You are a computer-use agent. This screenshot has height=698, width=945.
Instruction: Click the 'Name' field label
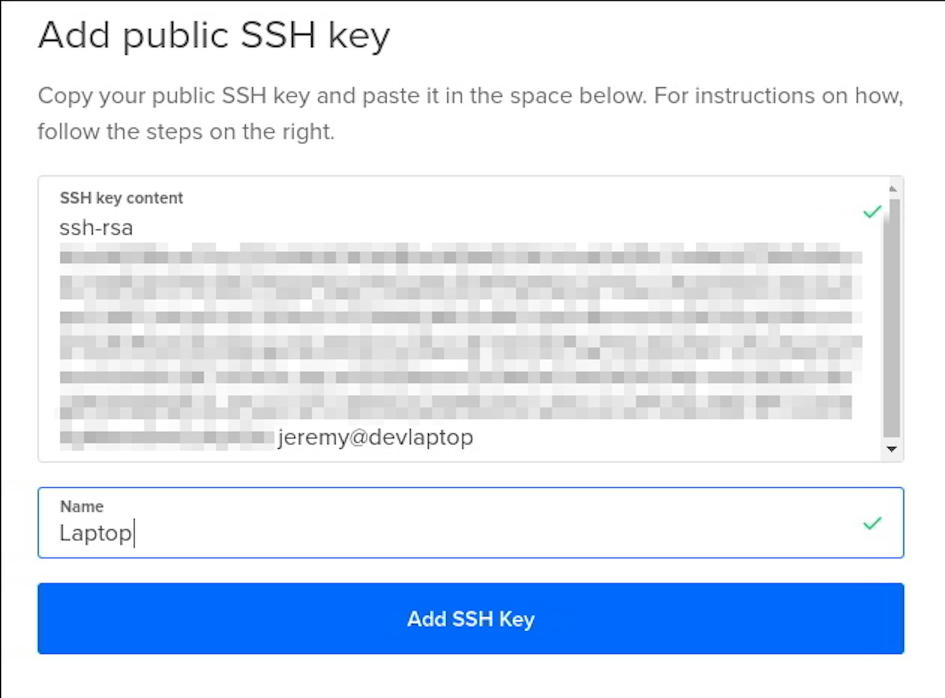pyautogui.click(x=82, y=506)
